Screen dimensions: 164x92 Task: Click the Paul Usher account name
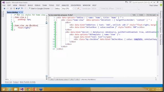click(153, 5)
